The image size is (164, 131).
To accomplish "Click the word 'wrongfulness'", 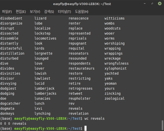I will click(117, 64).
